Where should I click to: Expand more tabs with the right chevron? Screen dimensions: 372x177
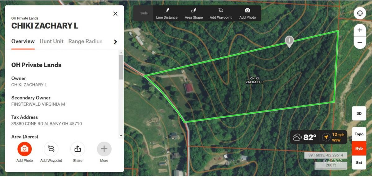[x=115, y=42]
